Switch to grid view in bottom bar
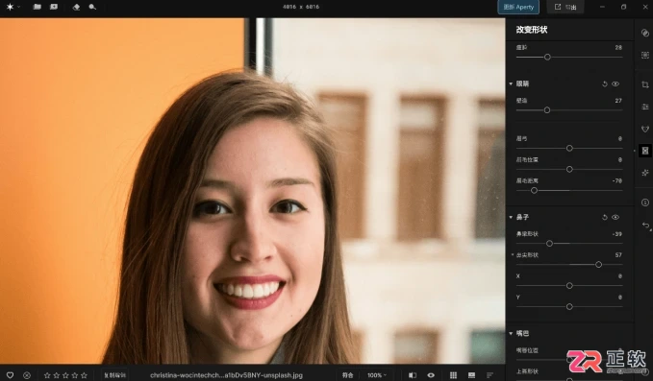653x381 pixels. click(x=453, y=375)
